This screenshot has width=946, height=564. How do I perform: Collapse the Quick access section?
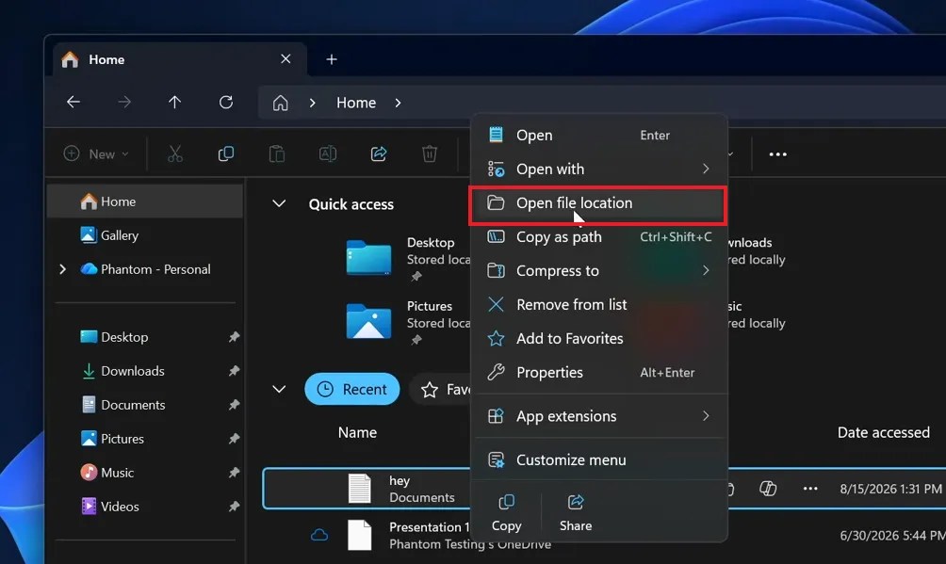[x=279, y=204]
